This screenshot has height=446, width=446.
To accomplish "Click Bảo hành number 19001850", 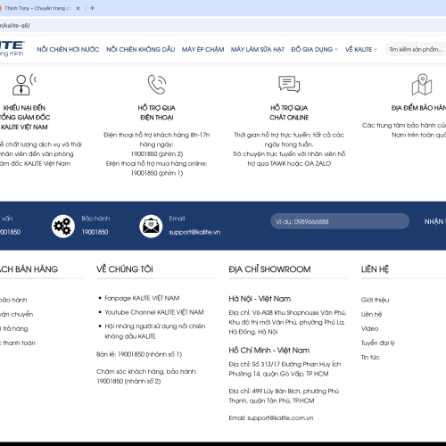I will [95, 232].
